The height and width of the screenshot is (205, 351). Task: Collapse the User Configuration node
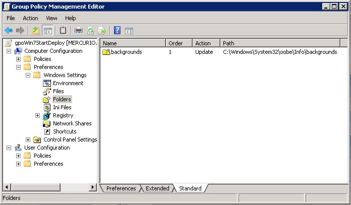tap(9, 148)
